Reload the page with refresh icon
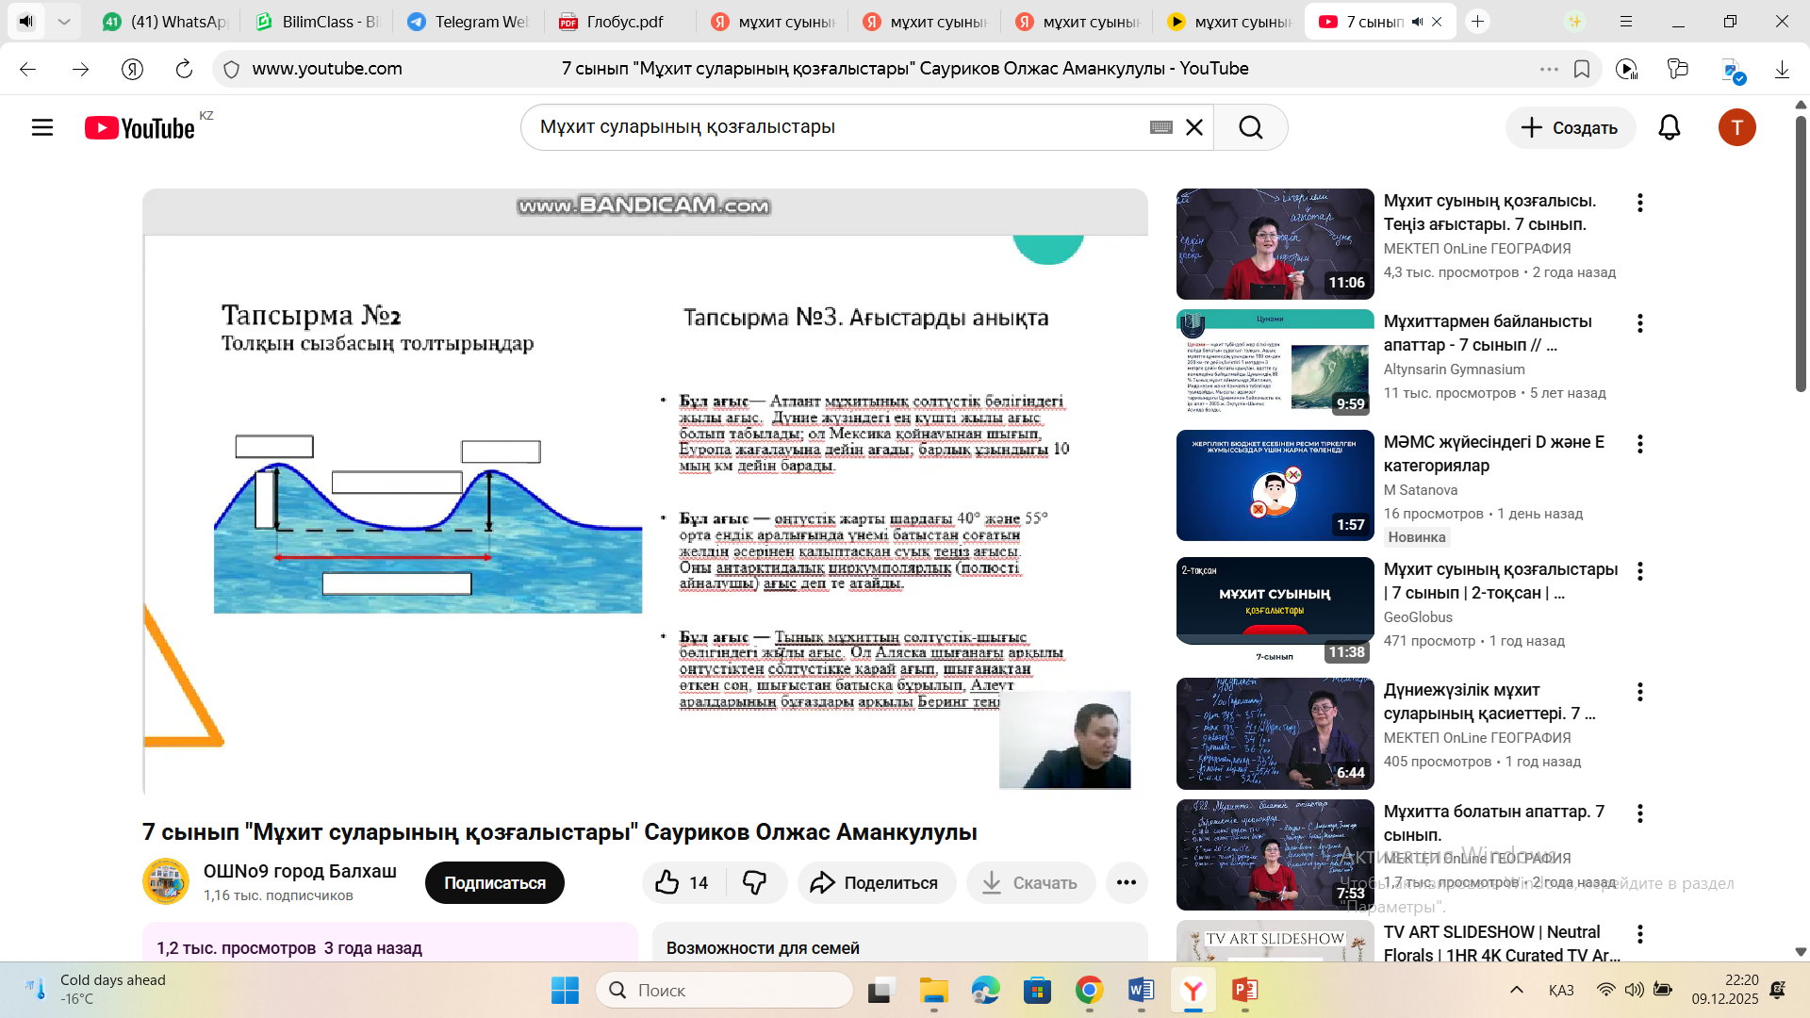This screenshot has width=1810, height=1018. (x=184, y=69)
